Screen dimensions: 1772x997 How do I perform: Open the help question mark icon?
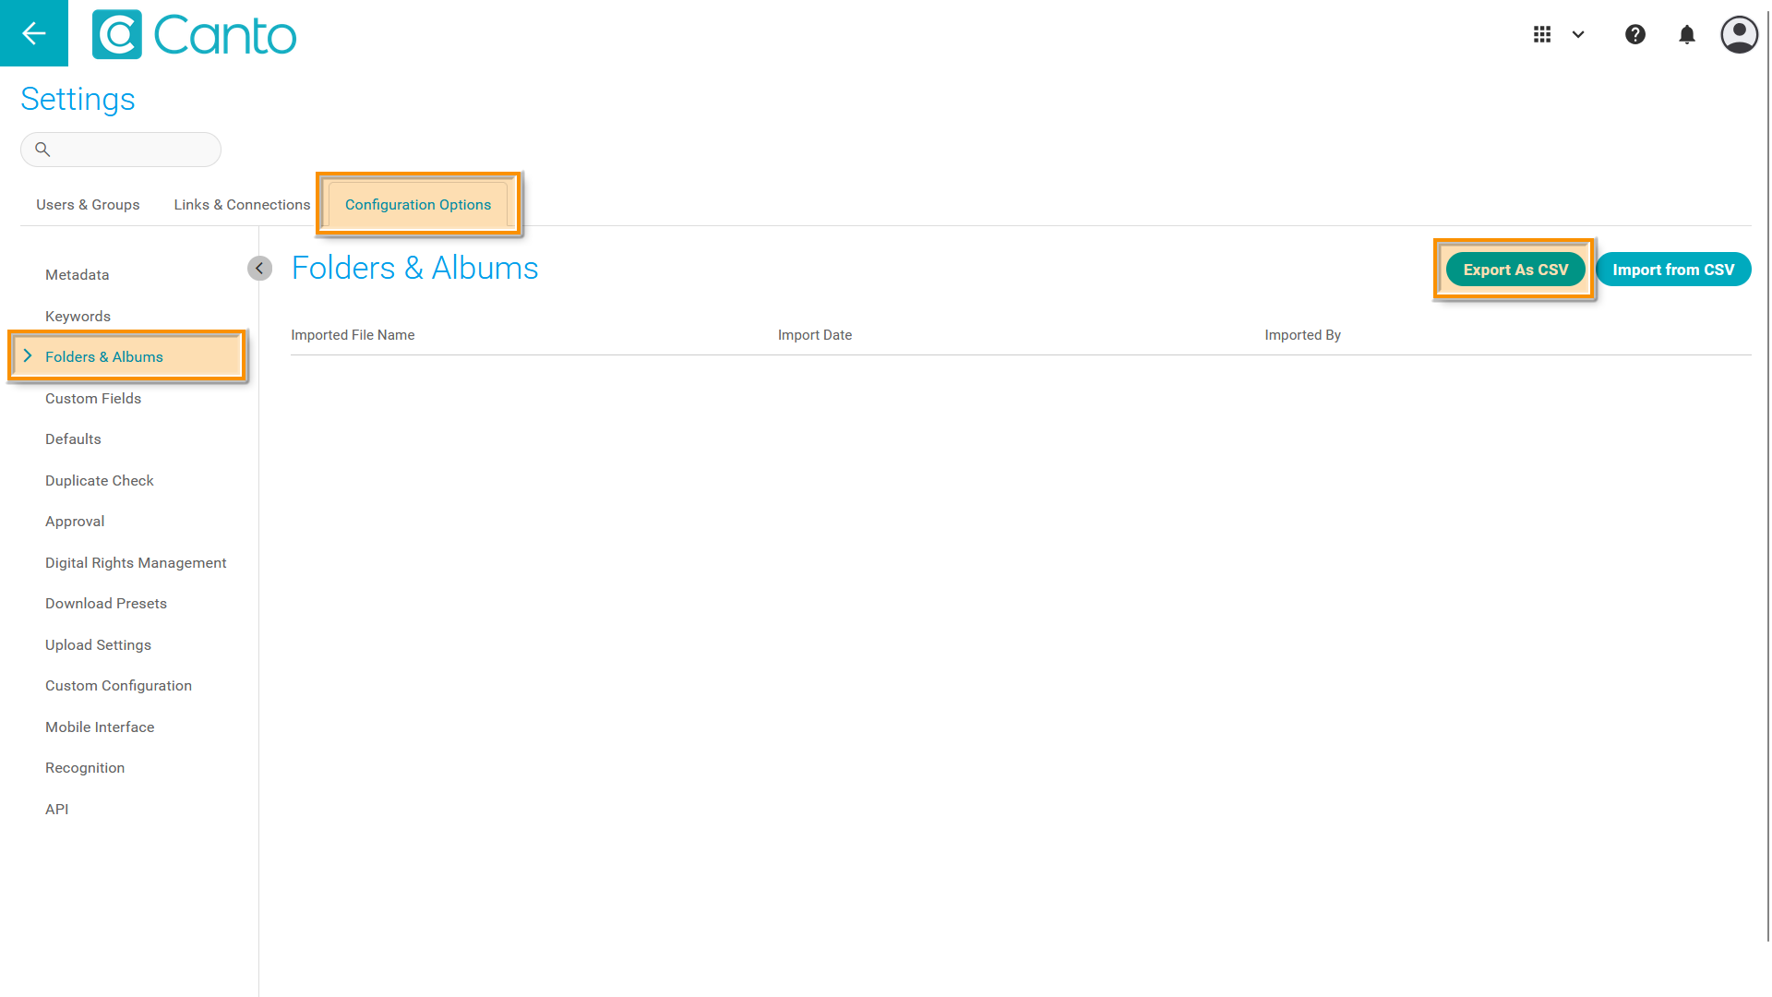pos(1634,34)
